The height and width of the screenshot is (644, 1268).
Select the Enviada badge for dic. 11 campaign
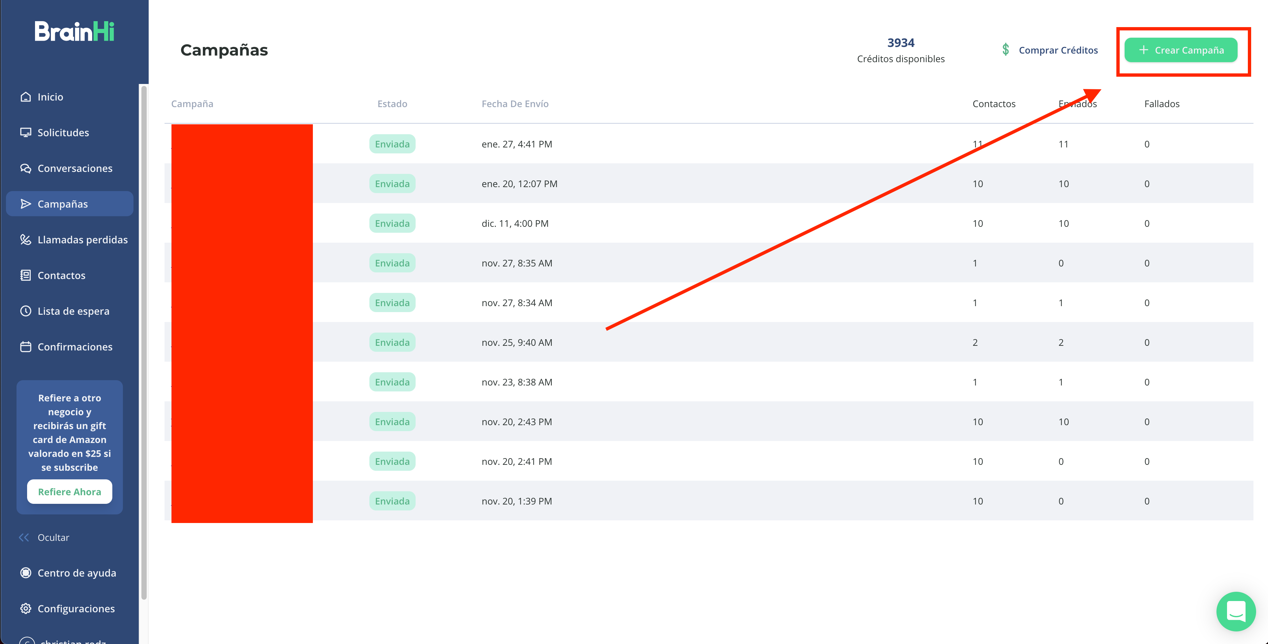pyautogui.click(x=392, y=223)
